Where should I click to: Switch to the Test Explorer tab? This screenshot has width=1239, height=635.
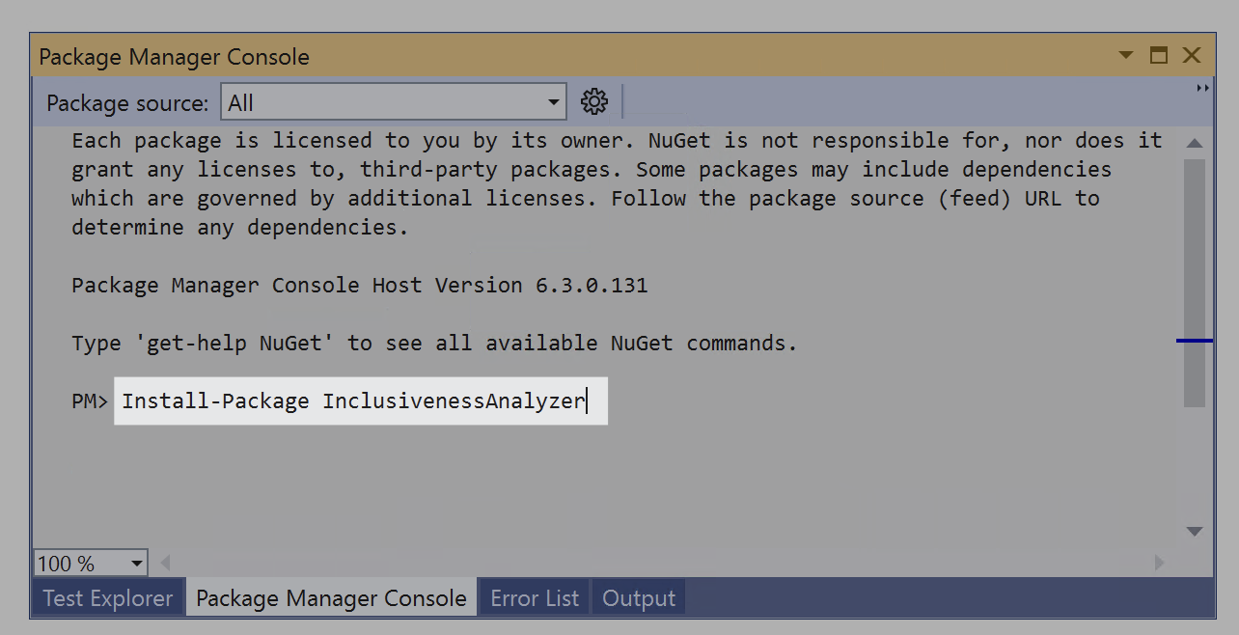pyautogui.click(x=108, y=598)
